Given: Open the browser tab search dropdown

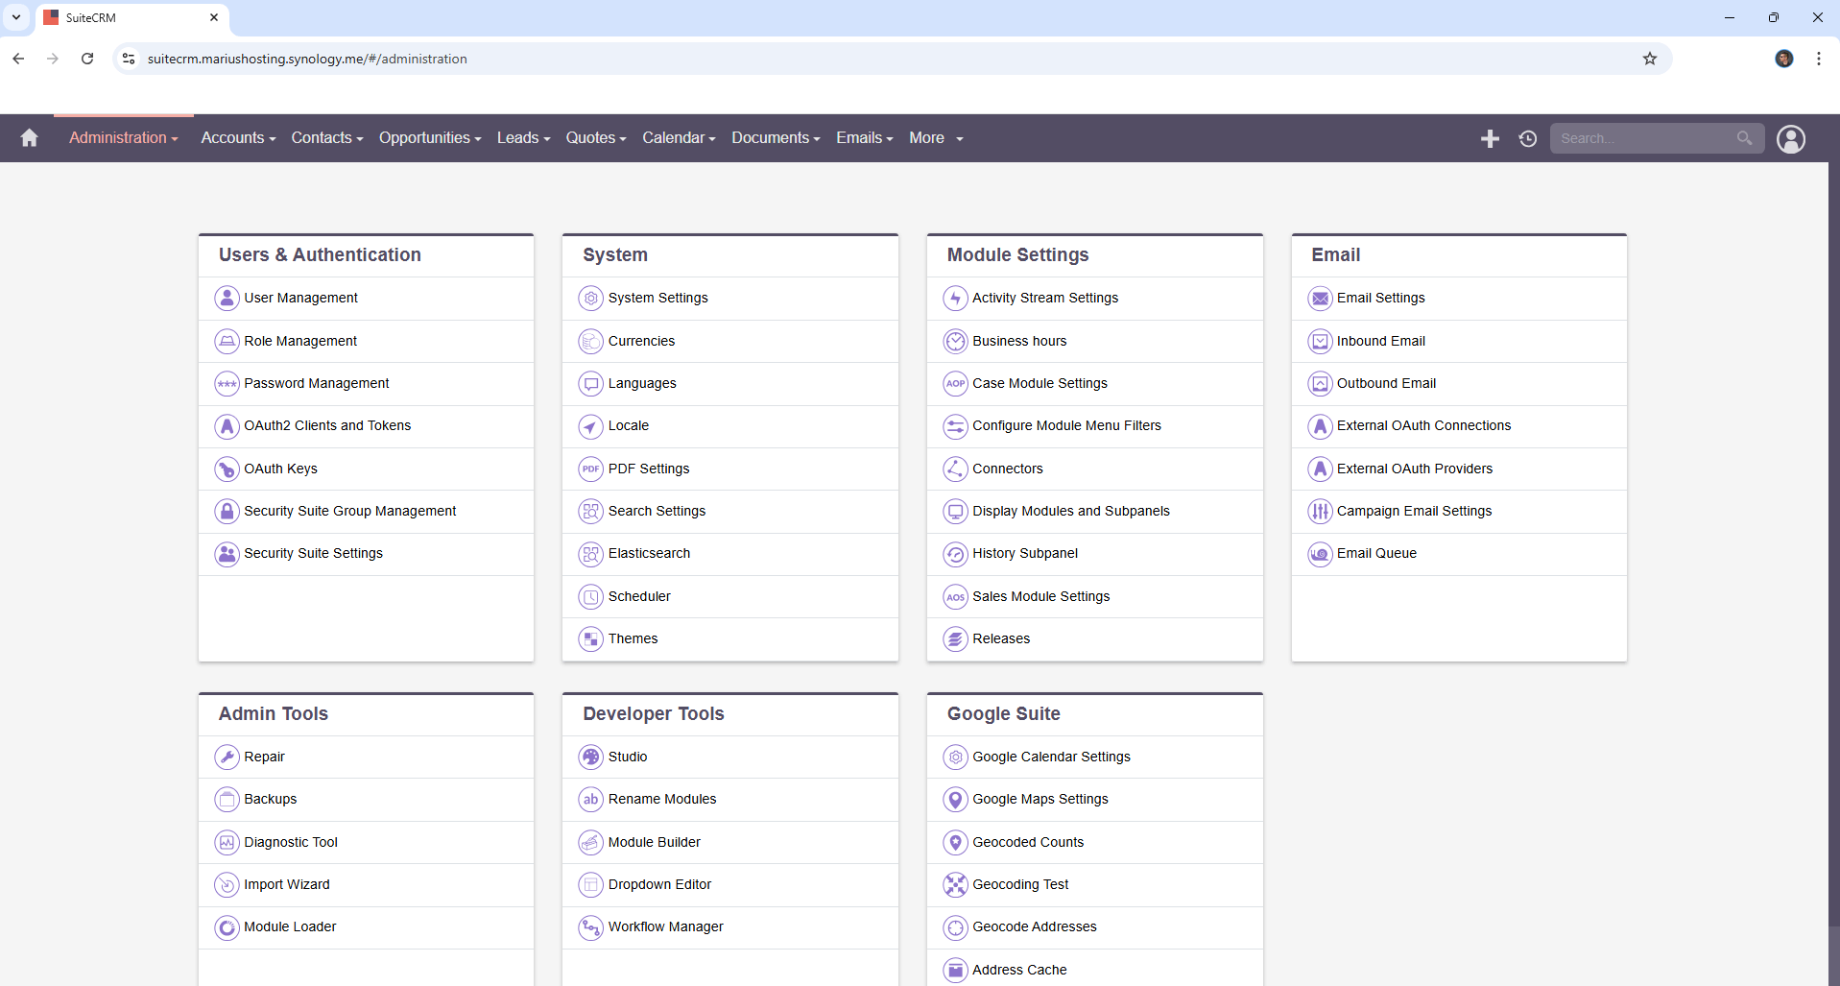Looking at the screenshot, I should (16, 17).
